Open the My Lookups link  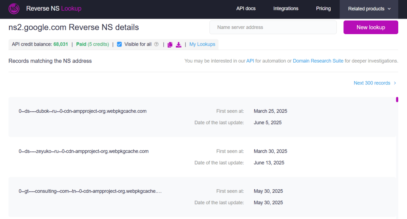(x=202, y=44)
